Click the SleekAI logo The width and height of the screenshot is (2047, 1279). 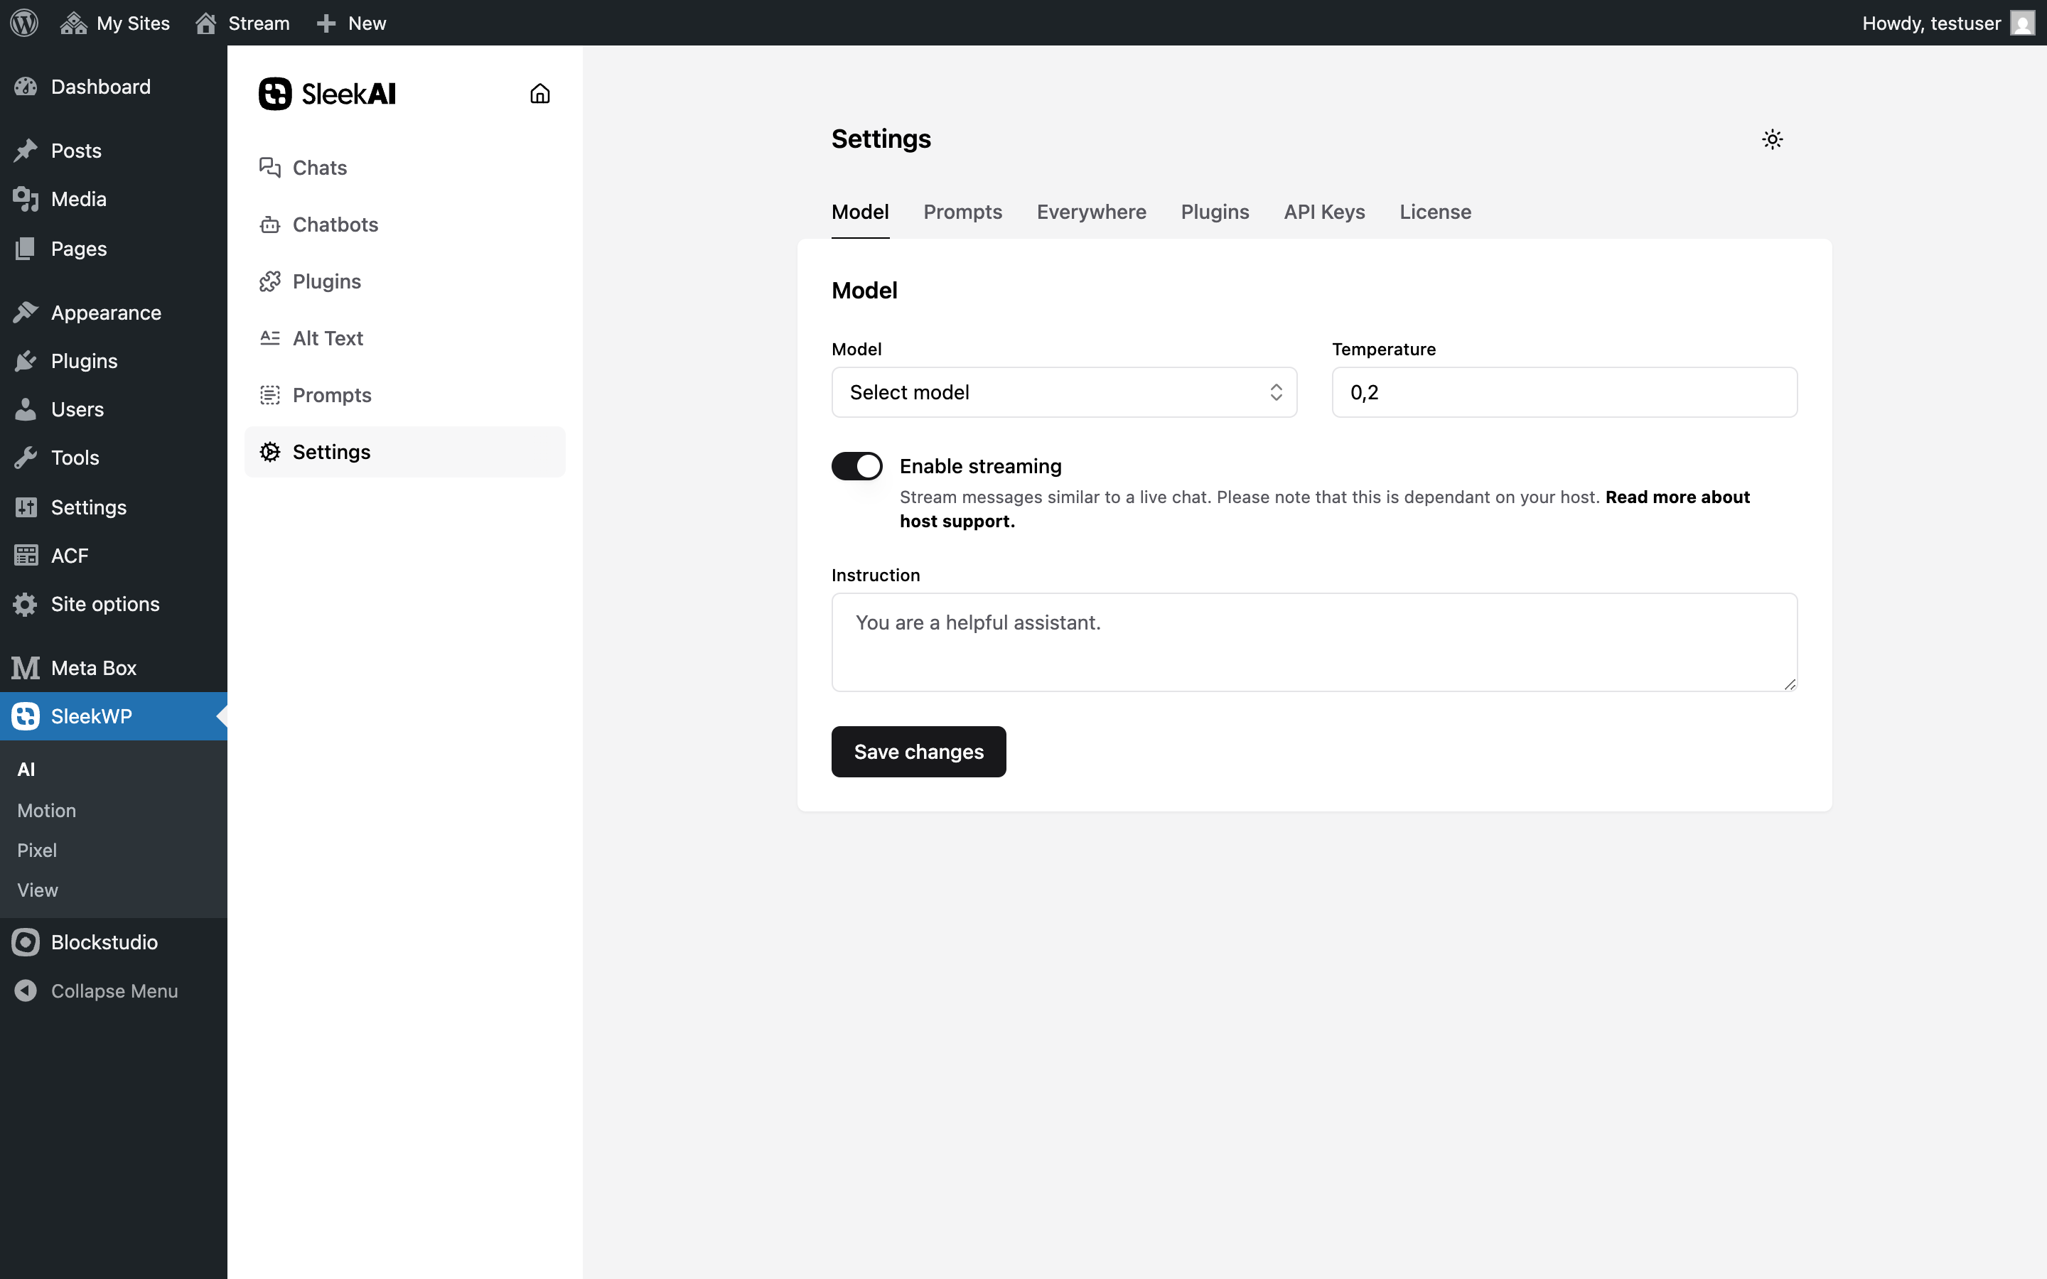(x=328, y=94)
